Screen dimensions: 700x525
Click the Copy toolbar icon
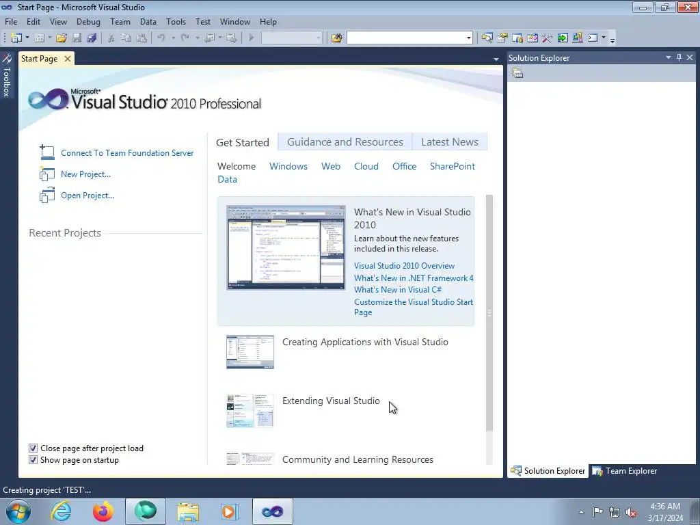(126, 38)
